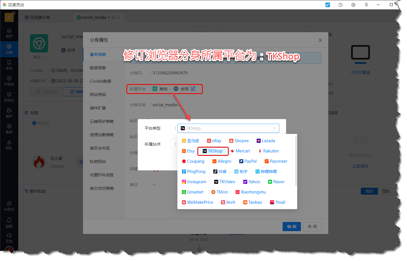Pick 哔哩哔哩 platform option

tap(266, 172)
